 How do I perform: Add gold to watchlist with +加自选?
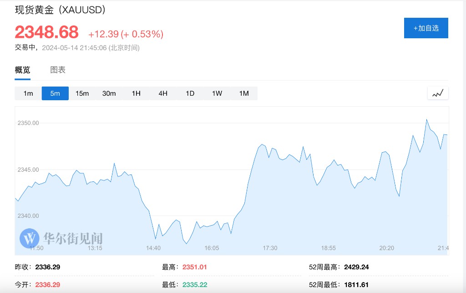(x=426, y=28)
